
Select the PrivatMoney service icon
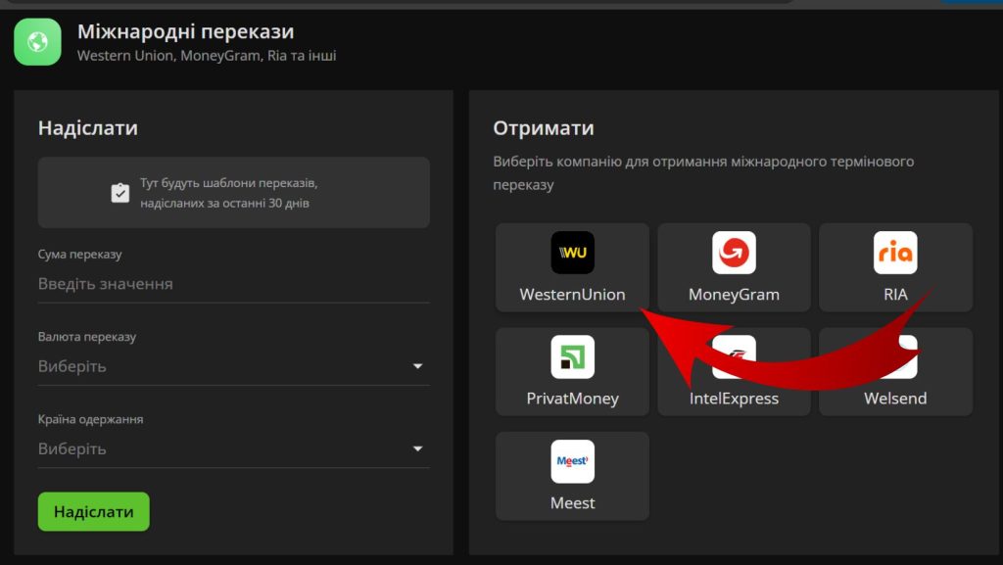(x=572, y=356)
